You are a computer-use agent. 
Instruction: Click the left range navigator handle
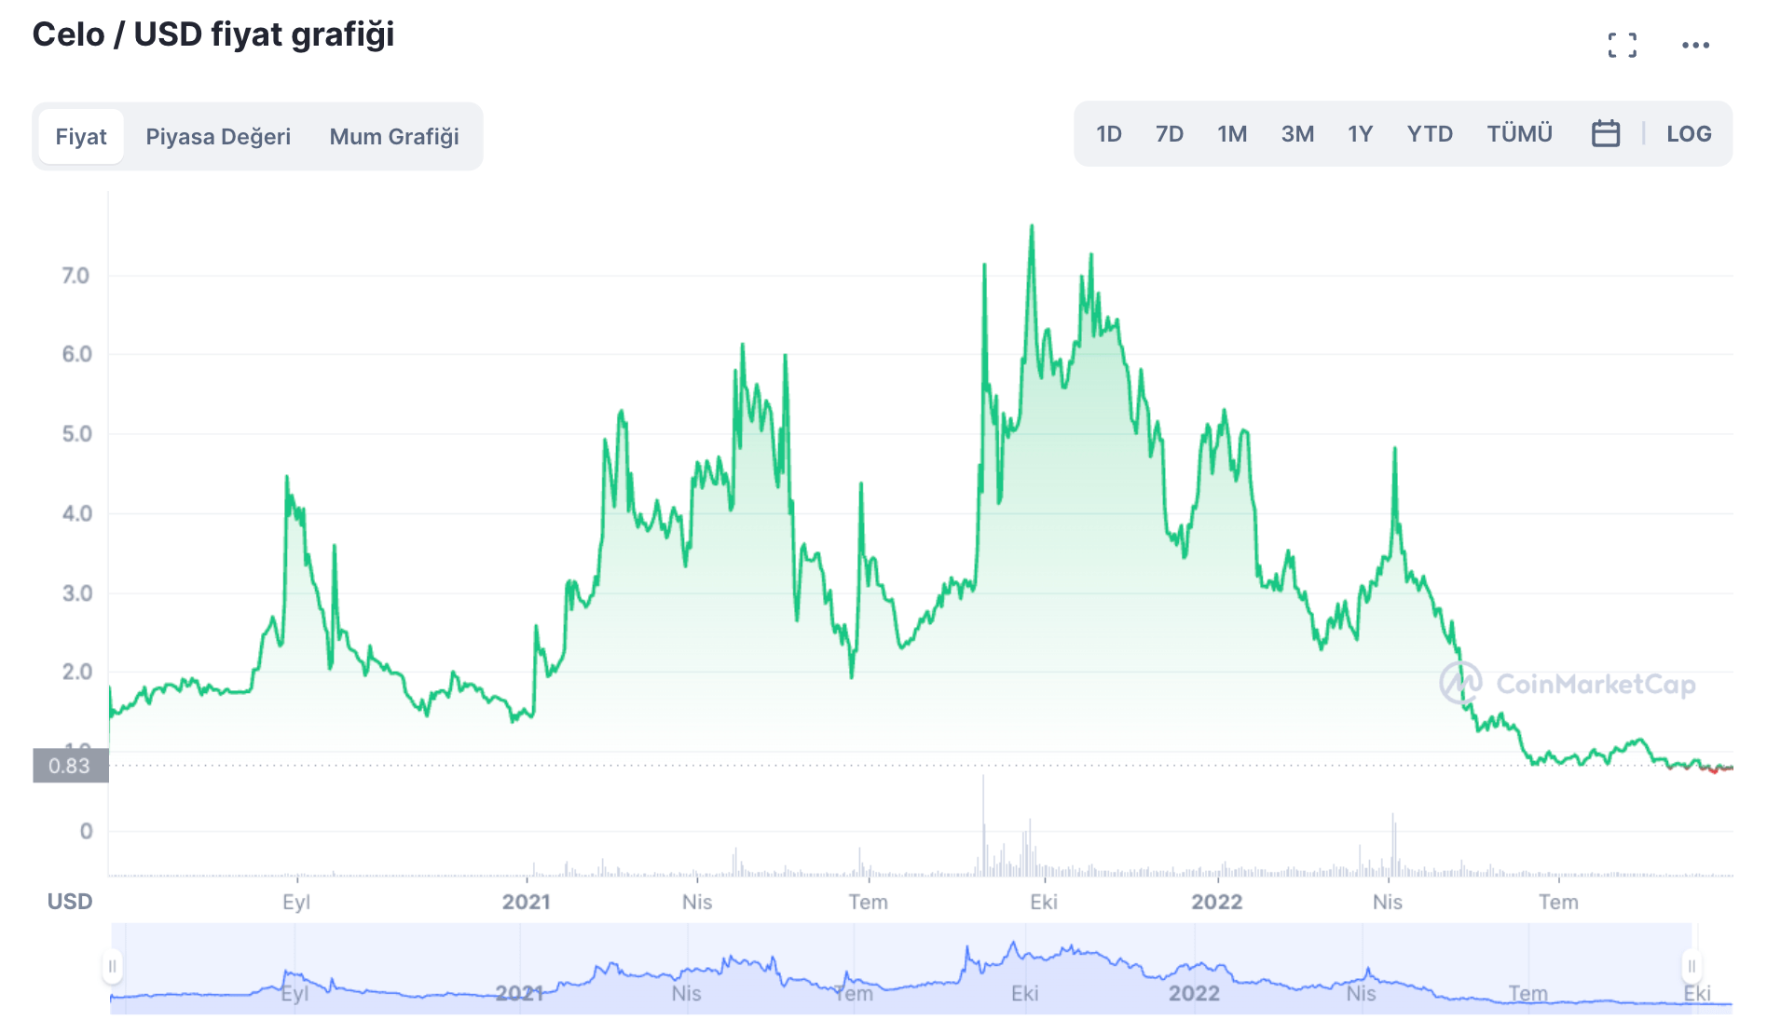(112, 967)
